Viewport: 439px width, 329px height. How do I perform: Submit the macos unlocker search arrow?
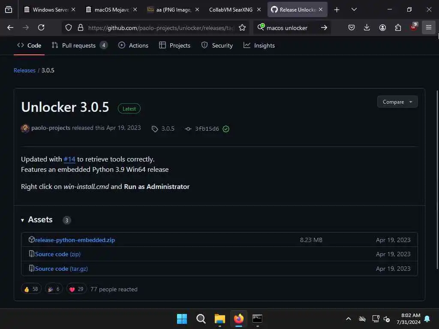[x=324, y=27]
